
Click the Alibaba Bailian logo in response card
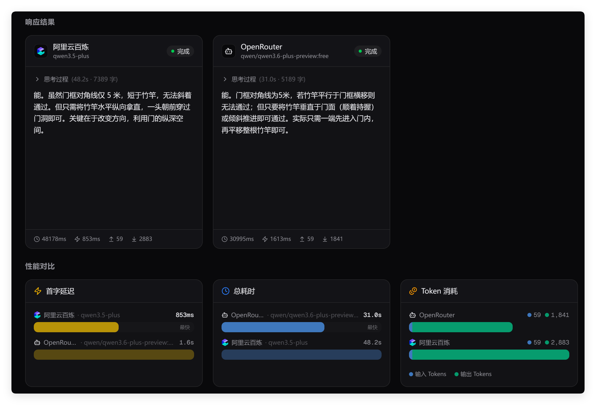(x=41, y=51)
